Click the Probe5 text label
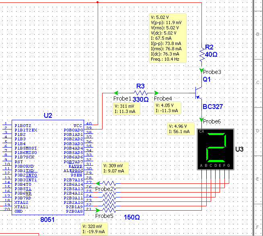The height and width of the screenshot is (236, 263). pos(104,216)
